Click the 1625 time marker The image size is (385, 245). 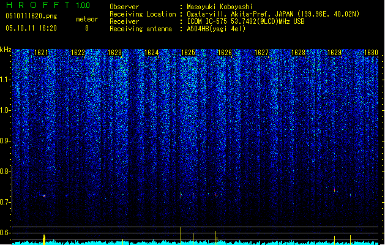[188, 53]
